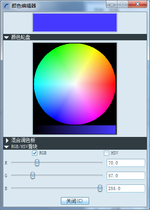Image resolution: width=150 pixels, height=210 pixels.
Task: Click the brightness gradient bar below wheel
Action: (75, 130)
